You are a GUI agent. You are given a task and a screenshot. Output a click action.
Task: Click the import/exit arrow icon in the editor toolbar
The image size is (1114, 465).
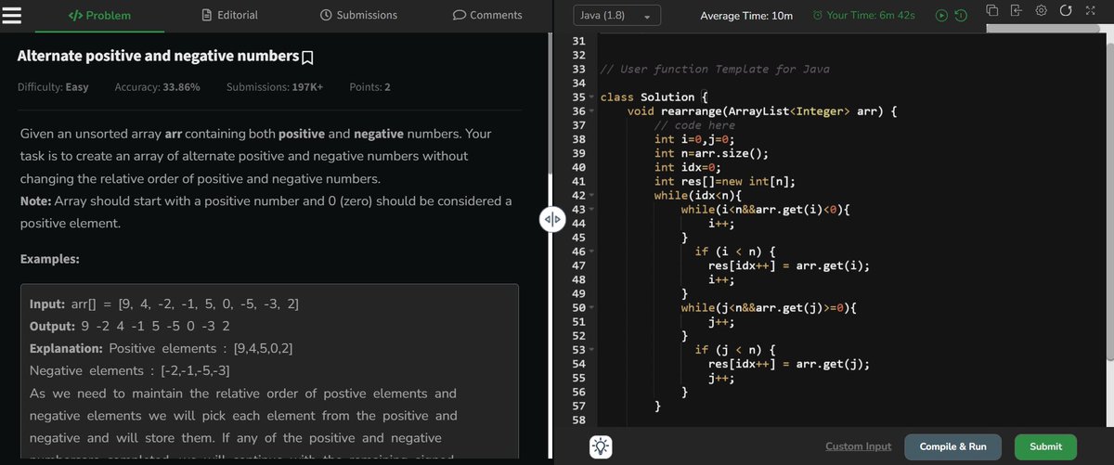coord(1017,11)
